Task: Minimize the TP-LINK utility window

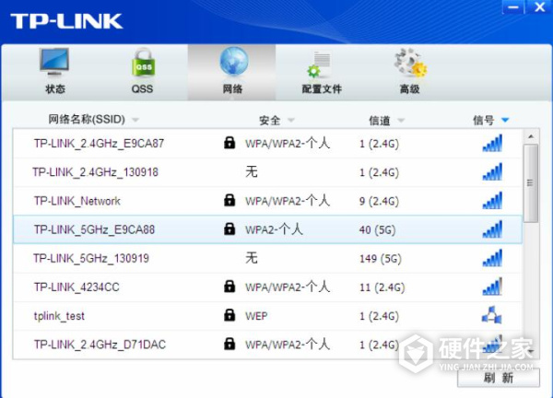Action: coord(513,7)
